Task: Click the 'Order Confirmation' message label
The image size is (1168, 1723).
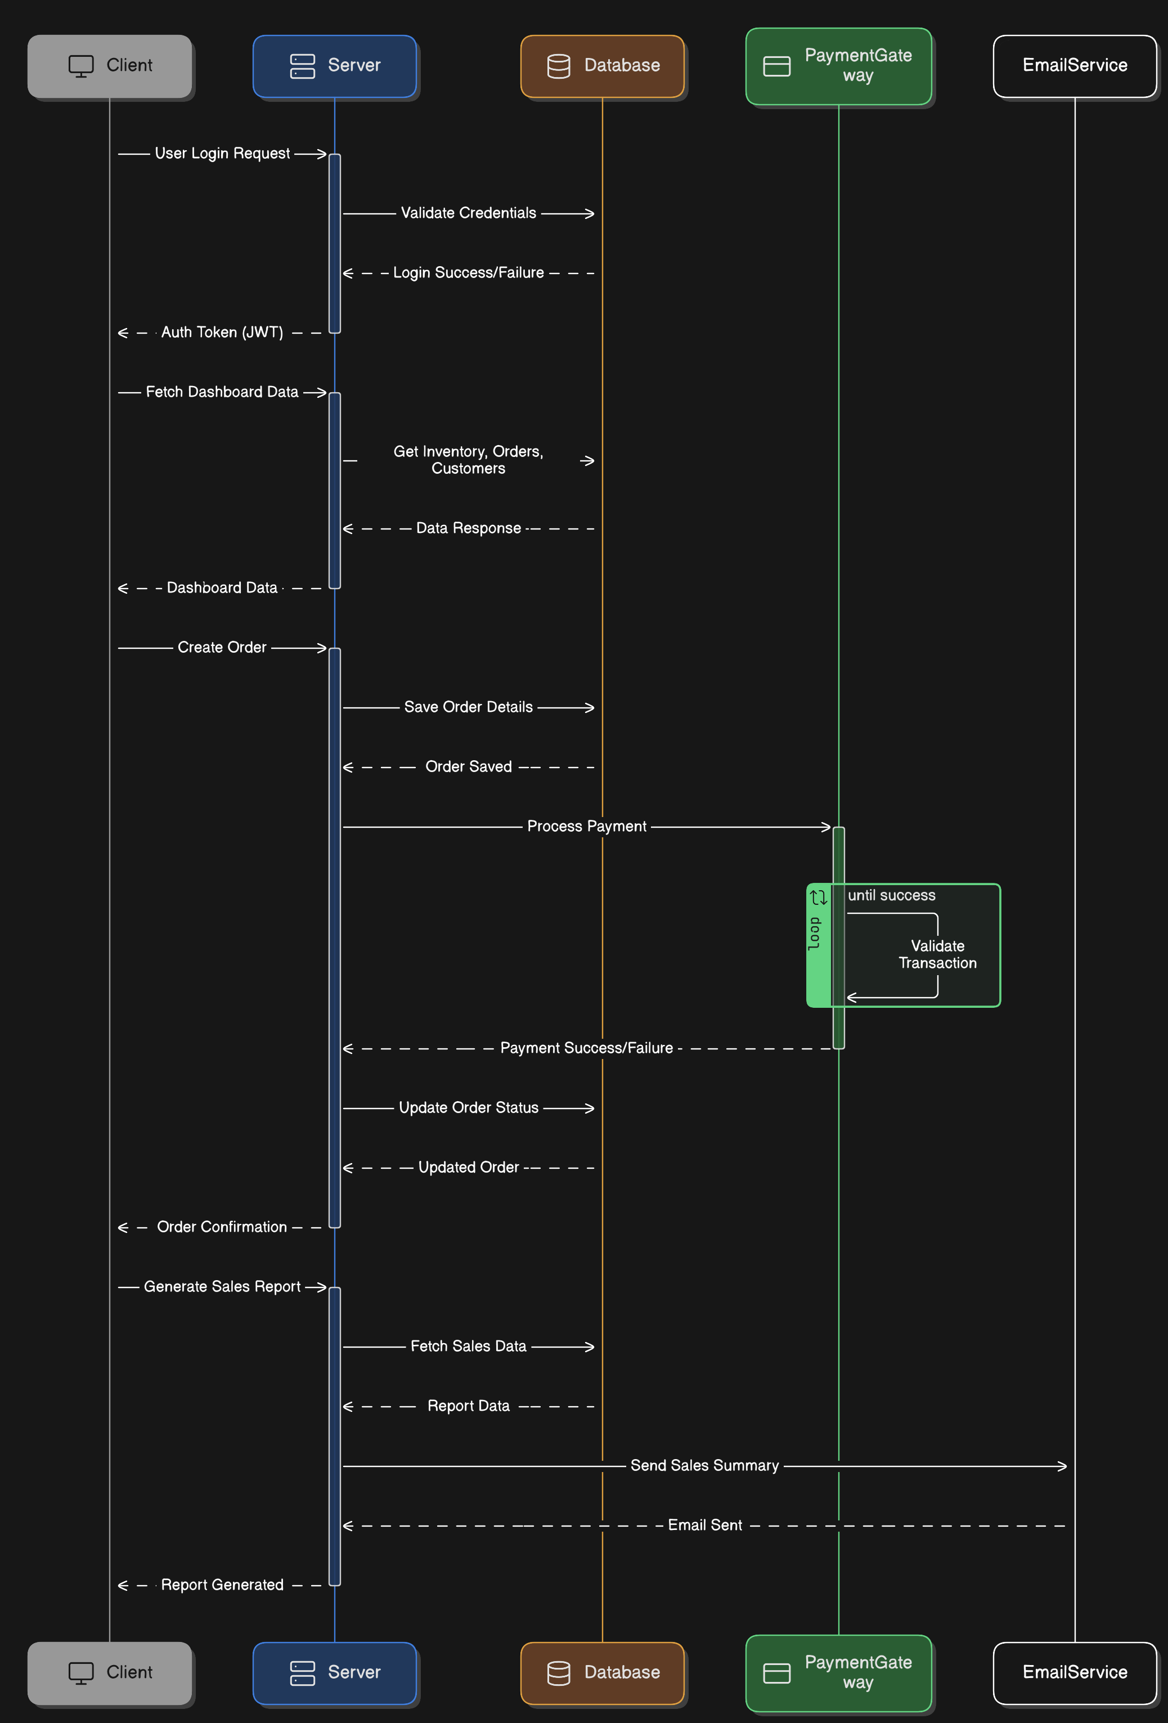Action: click(222, 1227)
